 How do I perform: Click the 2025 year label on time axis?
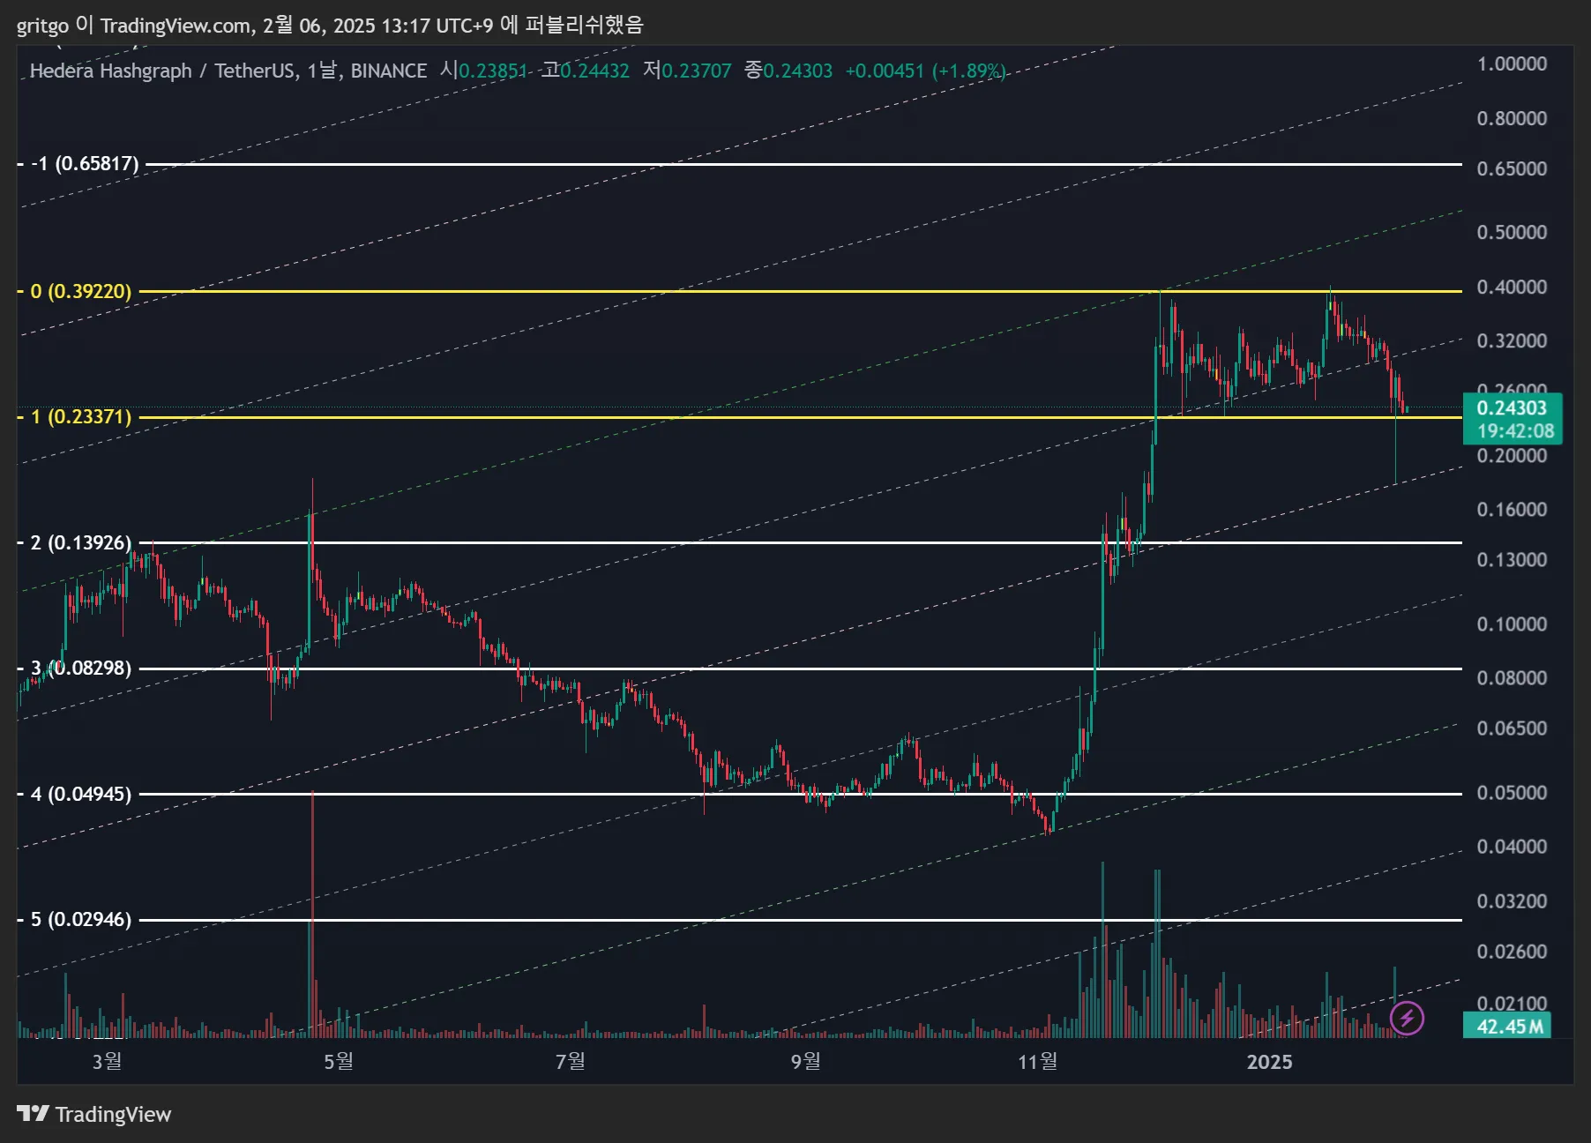coord(1269,1062)
